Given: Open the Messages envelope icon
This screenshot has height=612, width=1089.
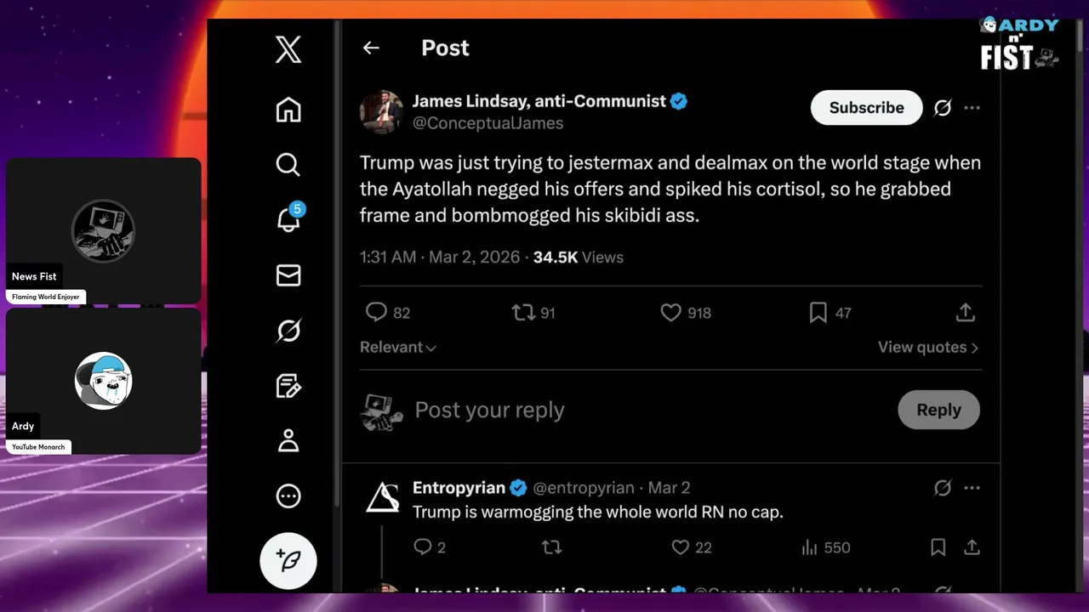Looking at the screenshot, I should (x=288, y=275).
